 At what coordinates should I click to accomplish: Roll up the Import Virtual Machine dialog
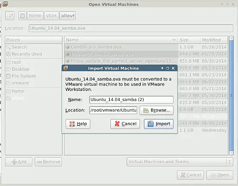click(162, 68)
